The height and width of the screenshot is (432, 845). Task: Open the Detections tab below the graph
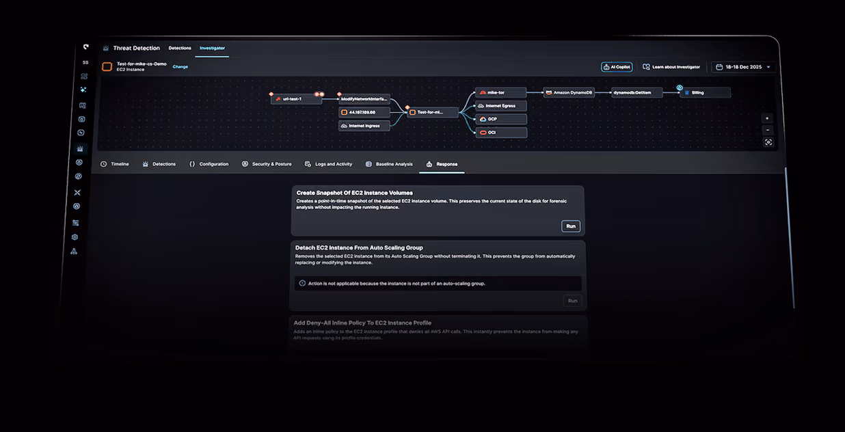(x=159, y=164)
